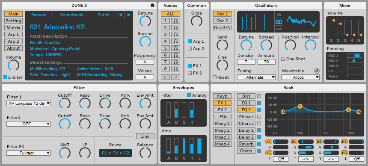Solo voice 5 with its headphone icon

175,48
